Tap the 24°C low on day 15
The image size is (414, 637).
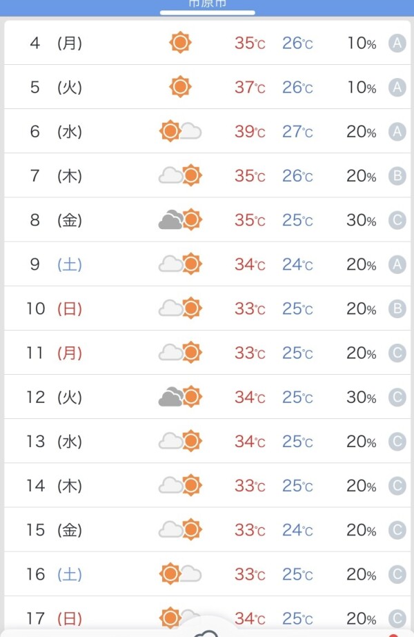point(297,530)
